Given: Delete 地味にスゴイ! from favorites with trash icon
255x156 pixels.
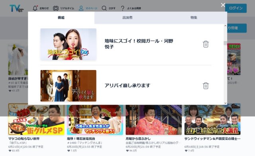Looking at the screenshot, I should (x=206, y=44).
